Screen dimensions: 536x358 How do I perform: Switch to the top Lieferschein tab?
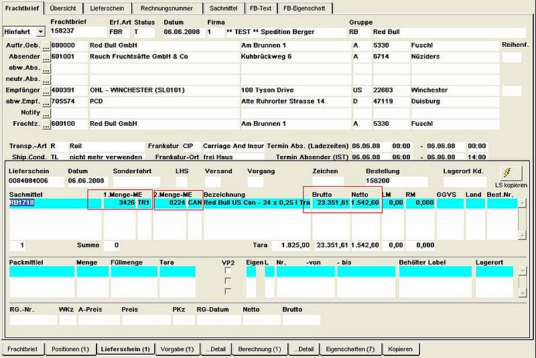[x=107, y=8]
